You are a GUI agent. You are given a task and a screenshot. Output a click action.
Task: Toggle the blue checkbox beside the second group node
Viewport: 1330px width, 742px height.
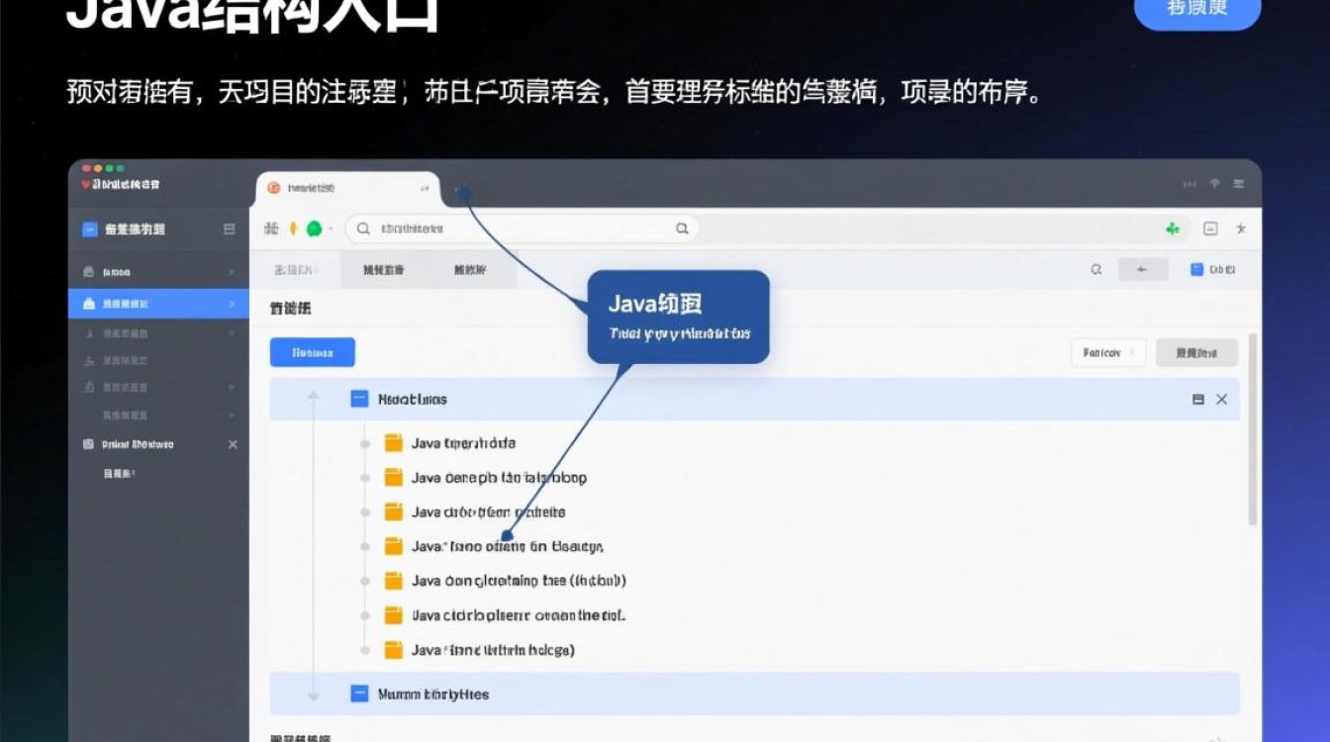pyautogui.click(x=357, y=694)
